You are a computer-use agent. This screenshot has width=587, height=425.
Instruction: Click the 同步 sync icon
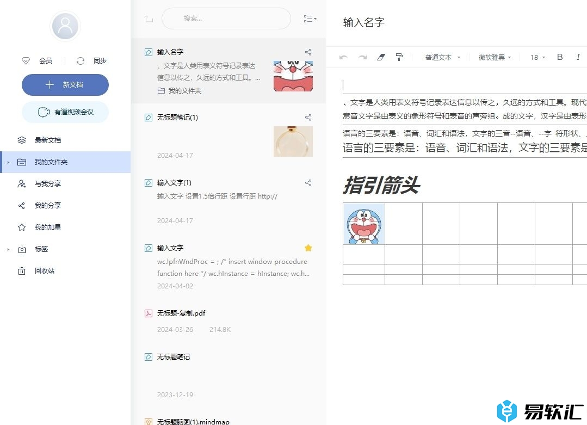point(81,60)
